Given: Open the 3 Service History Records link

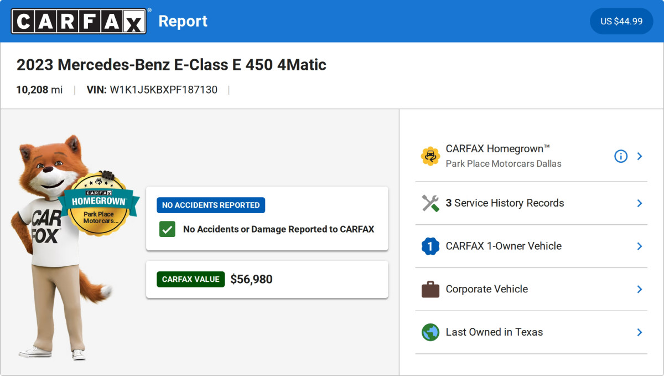Looking at the screenshot, I should [x=505, y=203].
